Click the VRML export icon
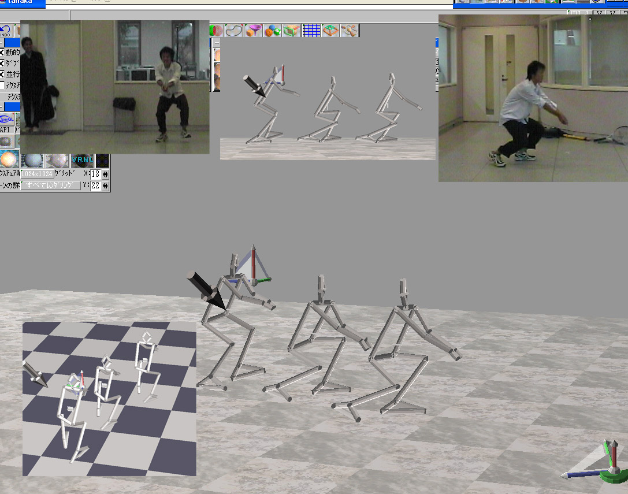Screen dimensions: 628x494 click(x=83, y=160)
